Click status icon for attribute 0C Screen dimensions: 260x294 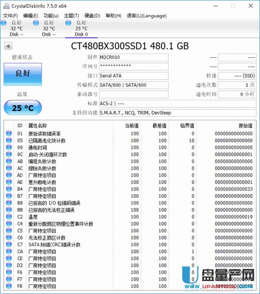[9, 154]
